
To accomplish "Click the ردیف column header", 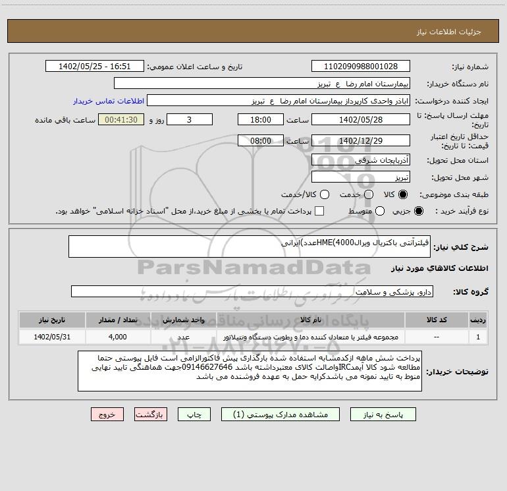I will pos(478,320).
